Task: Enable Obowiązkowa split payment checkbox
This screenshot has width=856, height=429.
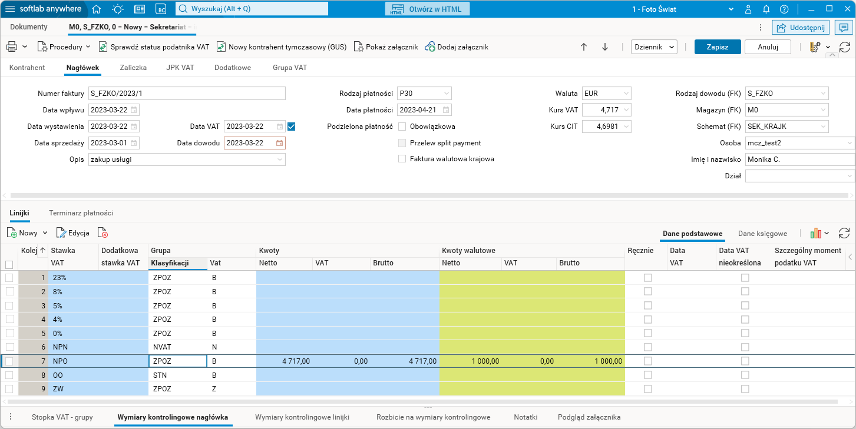Action: pos(402,127)
